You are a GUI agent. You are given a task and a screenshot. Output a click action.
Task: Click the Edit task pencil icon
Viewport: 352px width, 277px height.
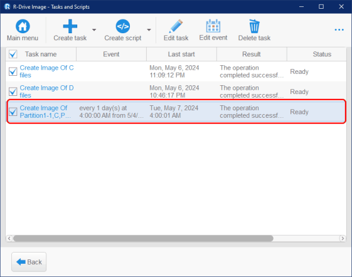(176, 26)
